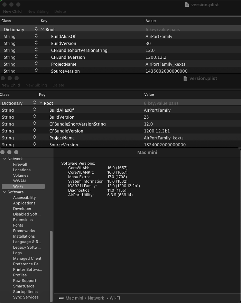This screenshot has width=241, height=303.
Task: Open the class popup for BuildAliasOf in the upper plist
Action: tap(36, 36)
